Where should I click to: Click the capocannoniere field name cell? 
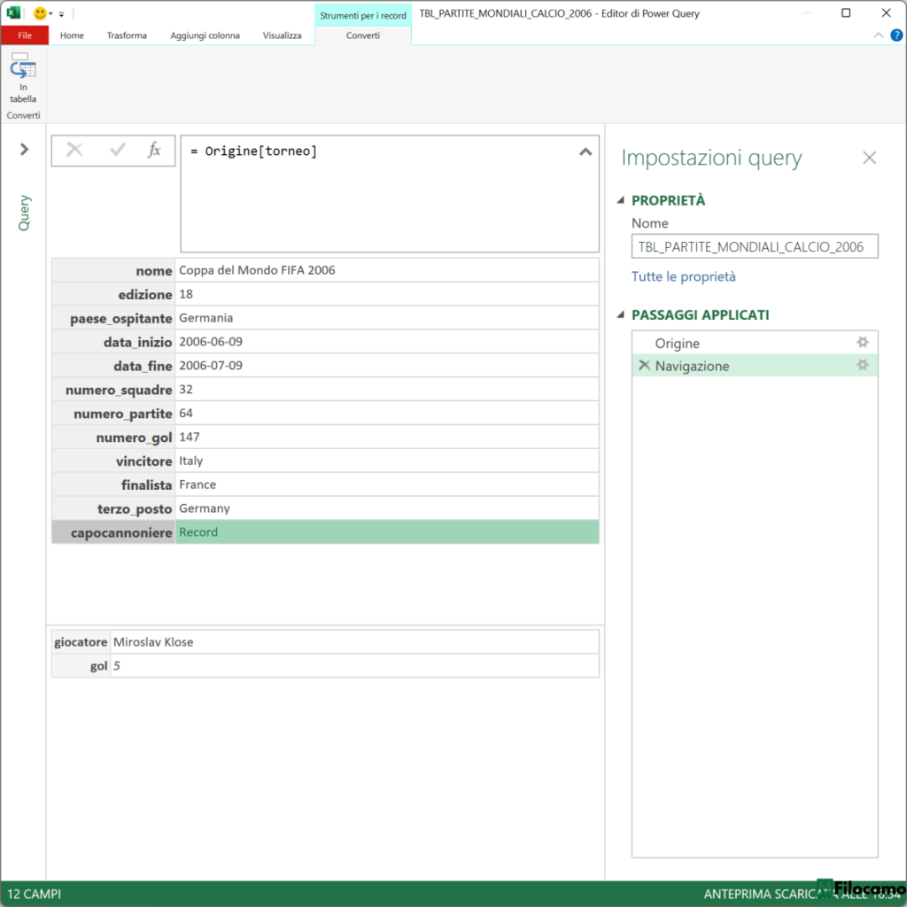coord(113,532)
